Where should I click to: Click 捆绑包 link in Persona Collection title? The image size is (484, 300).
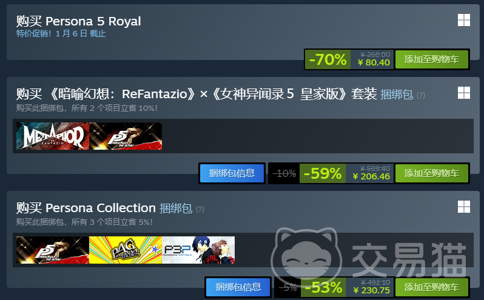point(176,208)
